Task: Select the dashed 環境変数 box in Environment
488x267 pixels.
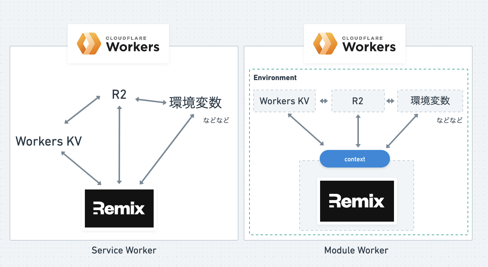Action: pos(430,101)
